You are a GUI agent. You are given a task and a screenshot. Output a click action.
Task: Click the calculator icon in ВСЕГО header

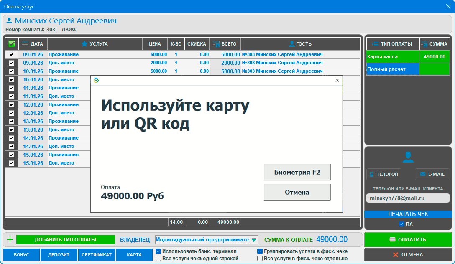pyautogui.click(x=216, y=44)
